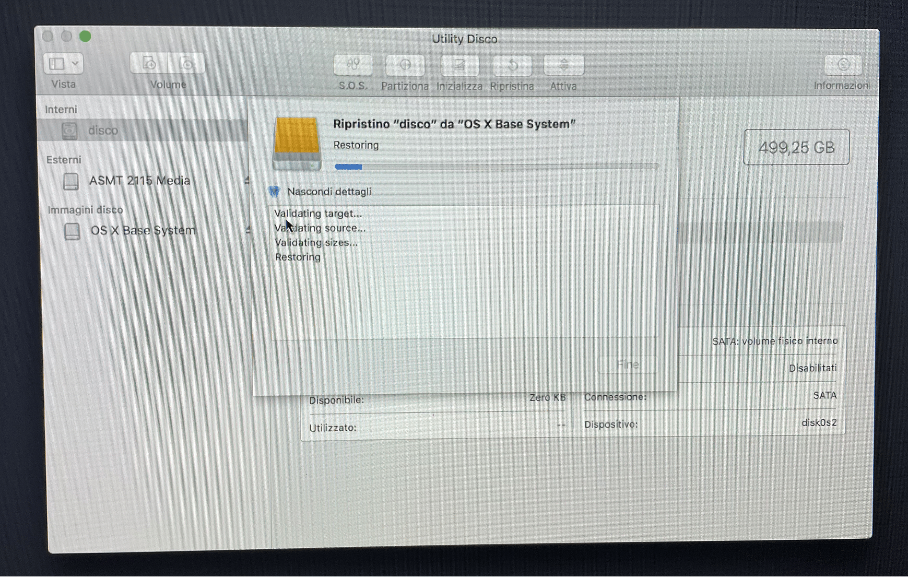This screenshot has width=908, height=578.
Task: Click the 'SATA' connection value
Action: (825, 395)
